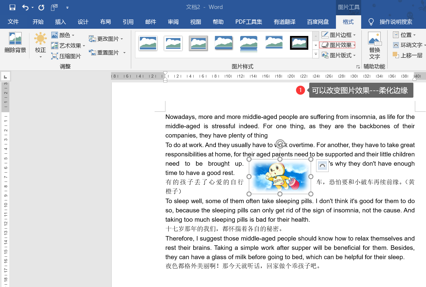Open the 视图 tab
The width and height of the screenshot is (426, 287).
coord(196,22)
